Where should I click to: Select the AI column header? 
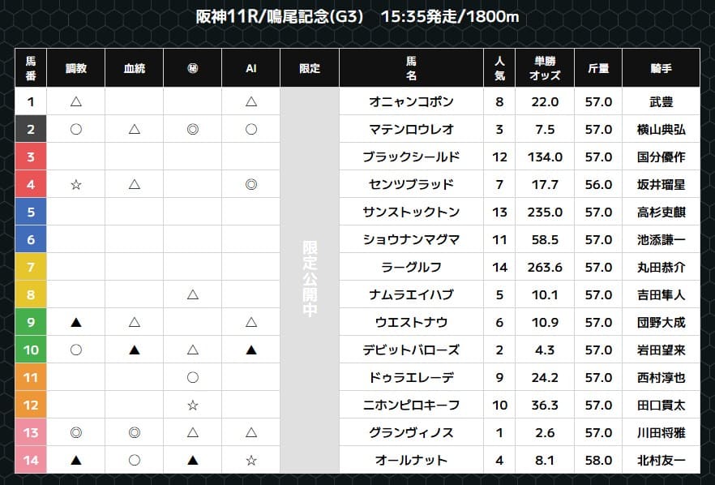pos(251,68)
